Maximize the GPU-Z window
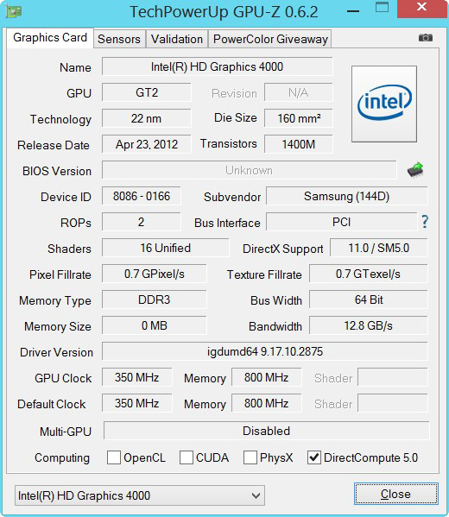 [382, 7]
